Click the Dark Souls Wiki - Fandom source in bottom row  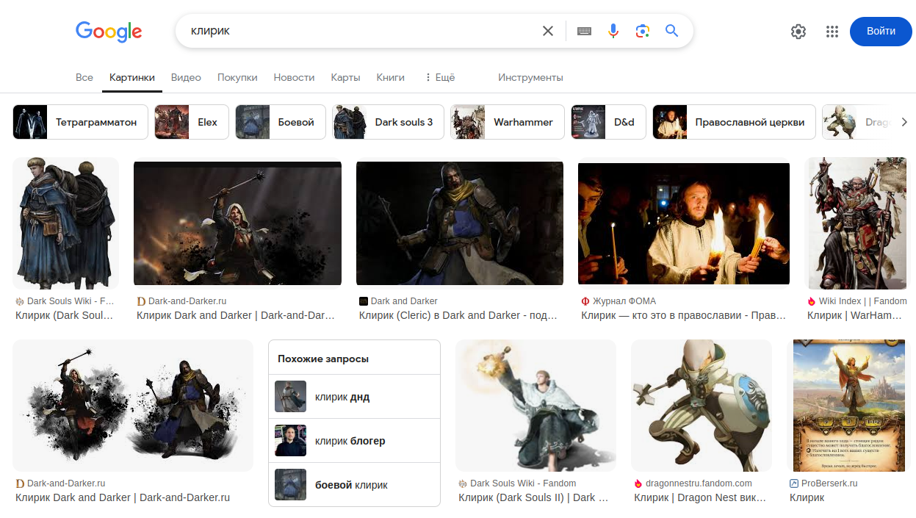[523, 483]
